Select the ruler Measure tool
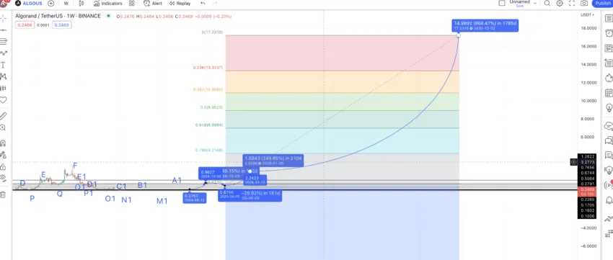This screenshot has height=260, width=613. (4, 115)
